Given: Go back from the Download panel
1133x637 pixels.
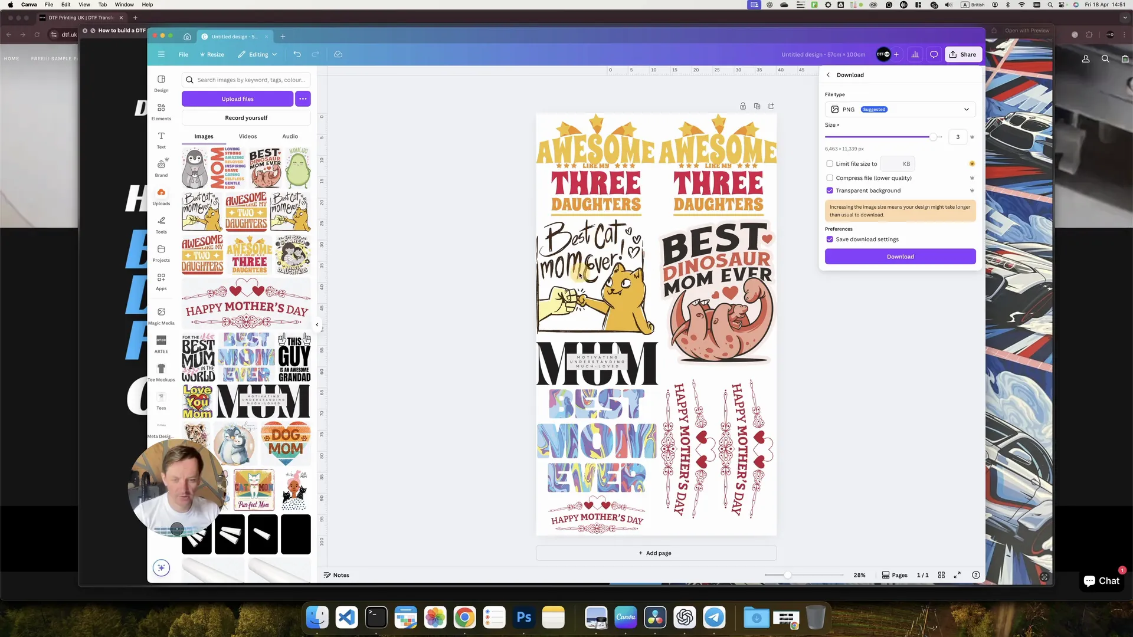Looking at the screenshot, I should 829,75.
